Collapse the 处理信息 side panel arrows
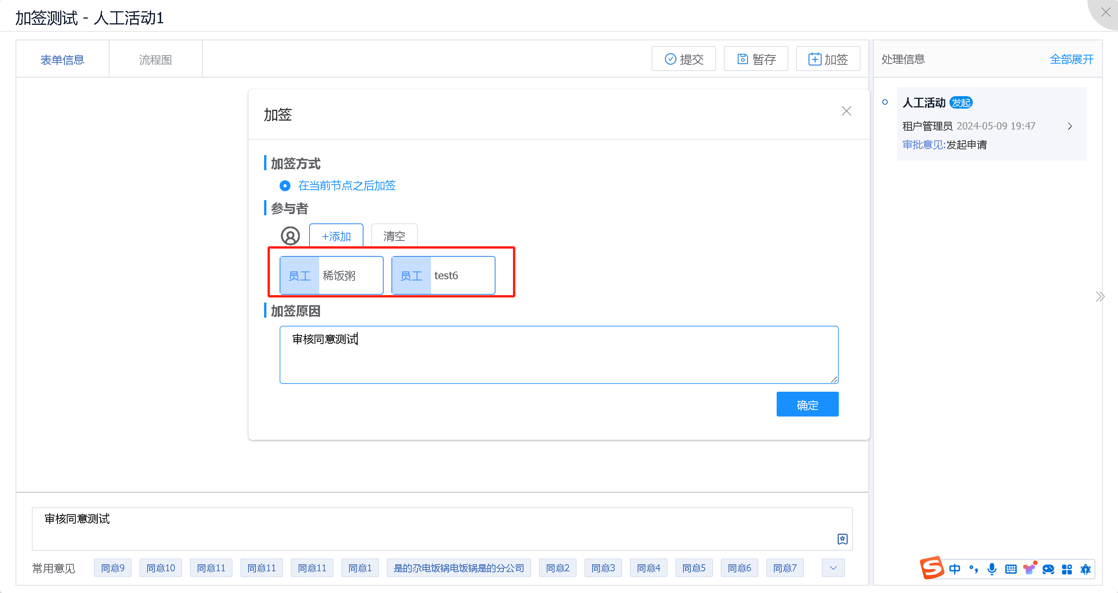 coord(1099,297)
